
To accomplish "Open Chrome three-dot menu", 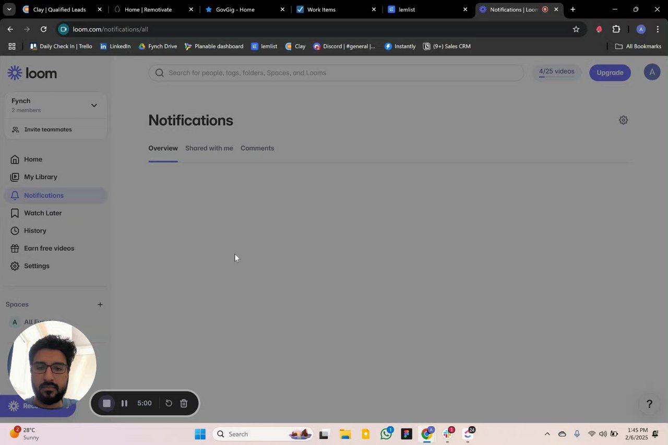I will (658, 29).
